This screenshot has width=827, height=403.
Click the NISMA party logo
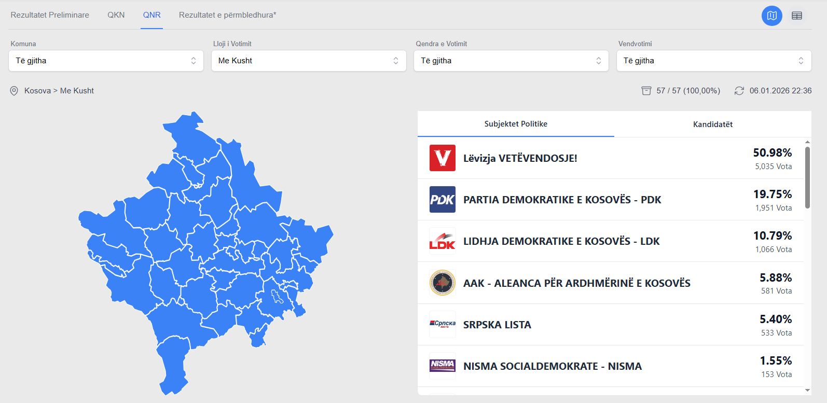[442, 366]
